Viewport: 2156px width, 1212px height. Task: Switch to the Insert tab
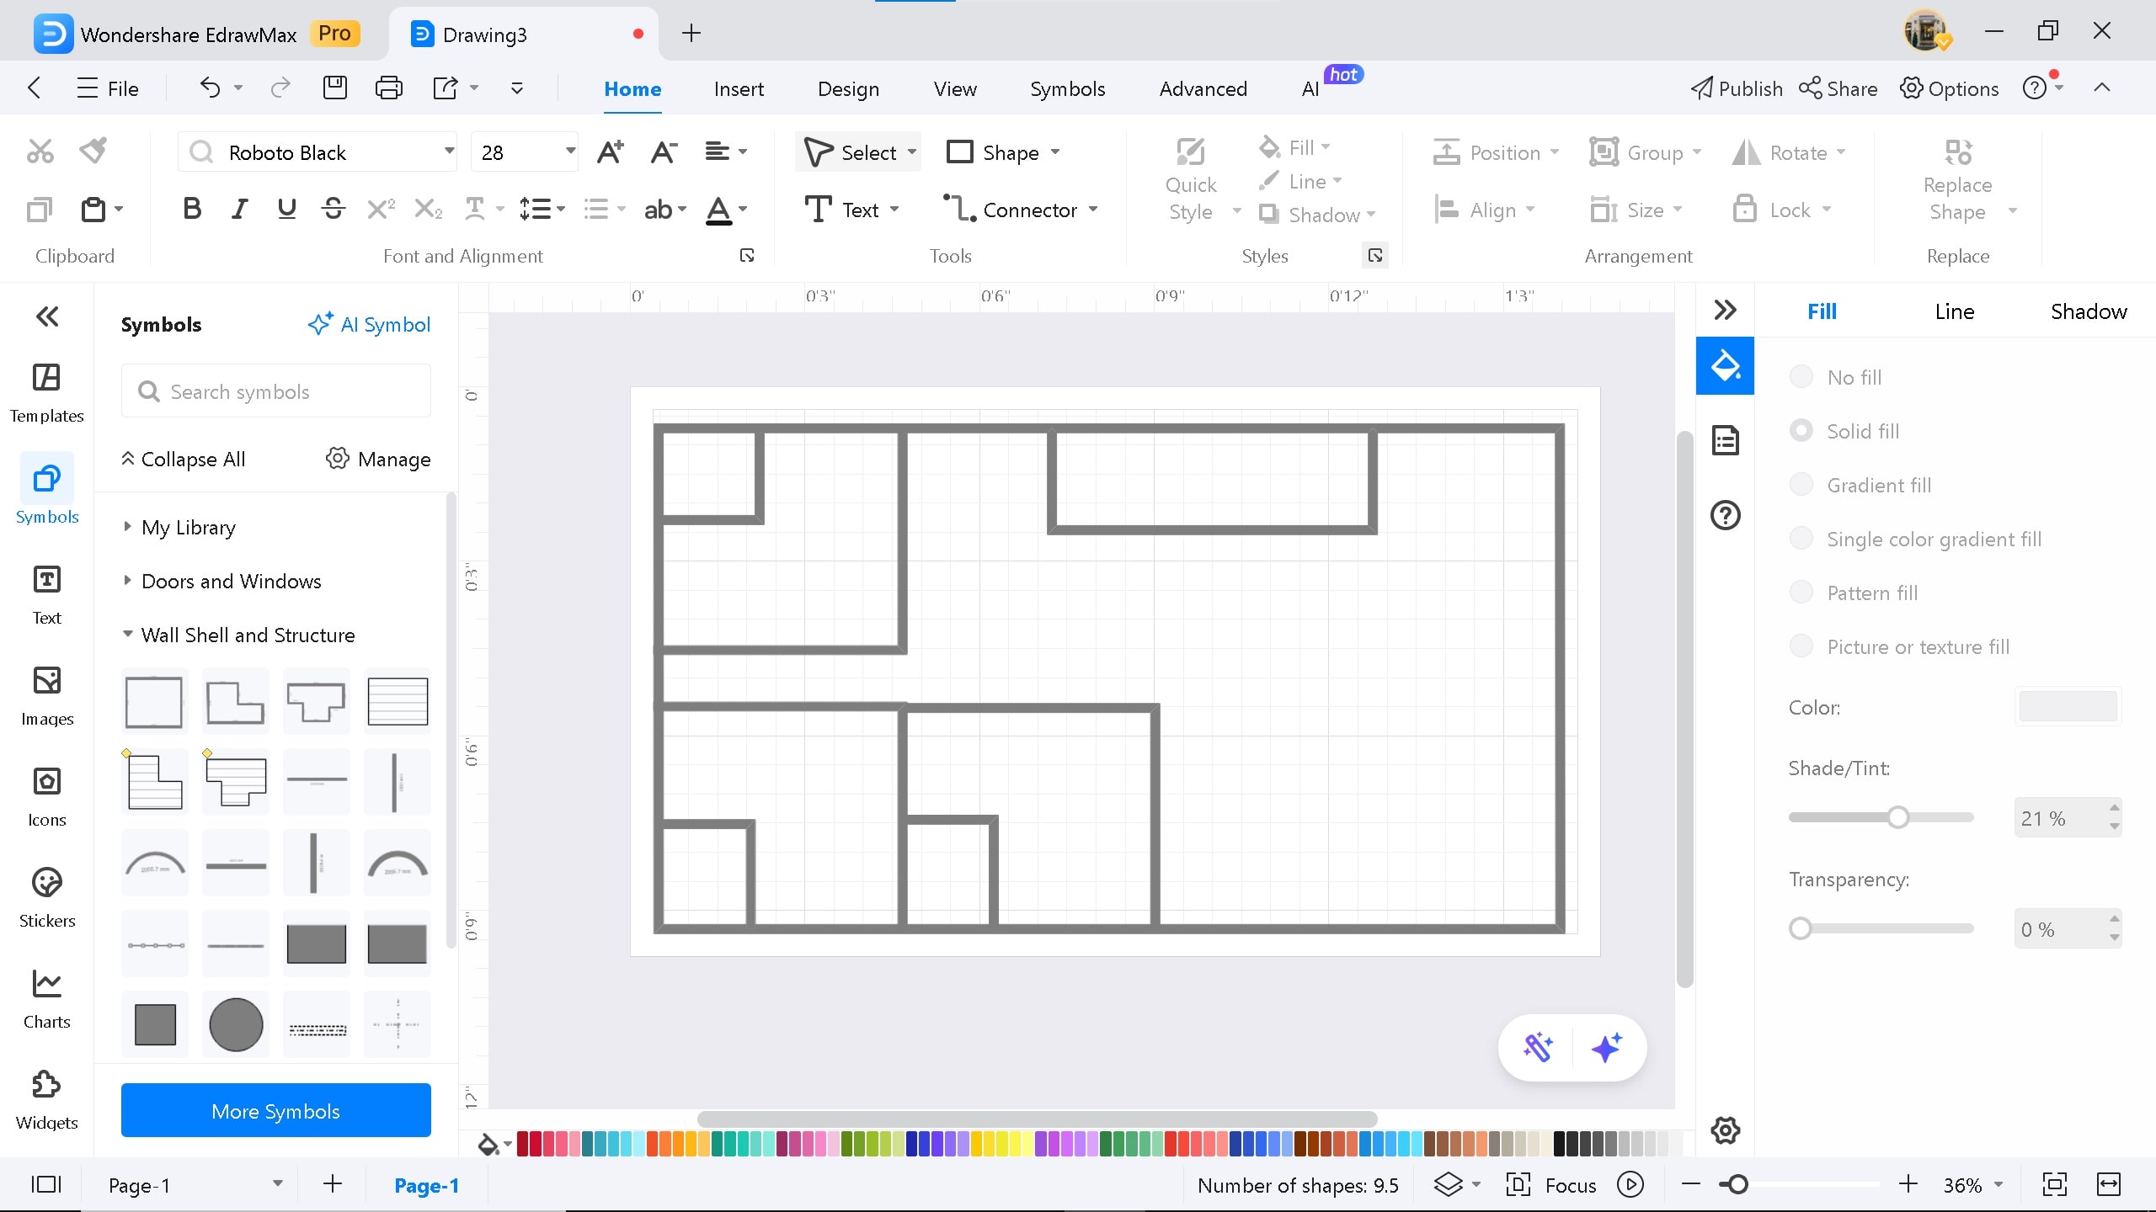739,88
